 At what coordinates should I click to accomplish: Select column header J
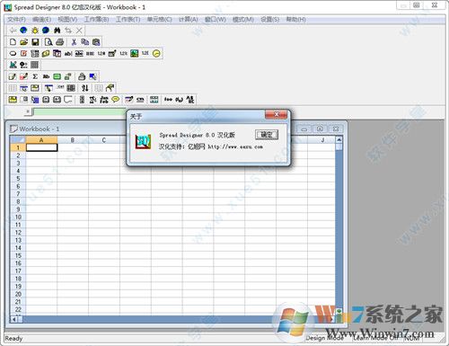coord(322,140)
